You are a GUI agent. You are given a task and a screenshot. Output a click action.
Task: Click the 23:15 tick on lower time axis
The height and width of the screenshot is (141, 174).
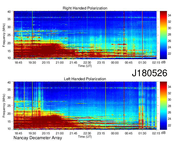point(101,133)
